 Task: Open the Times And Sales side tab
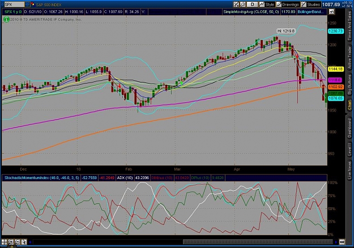coord(349,26)
